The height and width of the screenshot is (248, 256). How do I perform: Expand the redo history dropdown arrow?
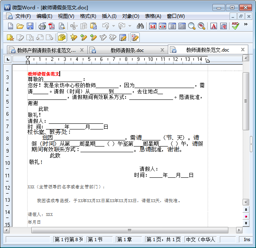[130, 26]
